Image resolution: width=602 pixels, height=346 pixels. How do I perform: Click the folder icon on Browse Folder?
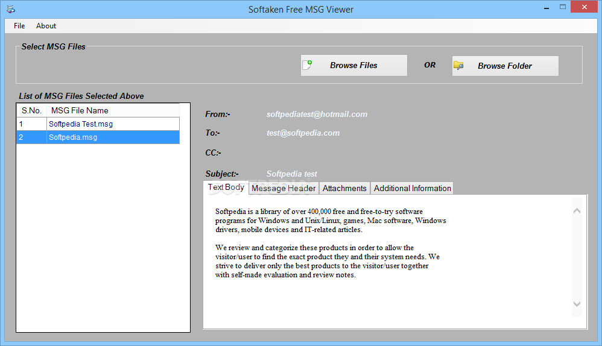tap(458, 66)
